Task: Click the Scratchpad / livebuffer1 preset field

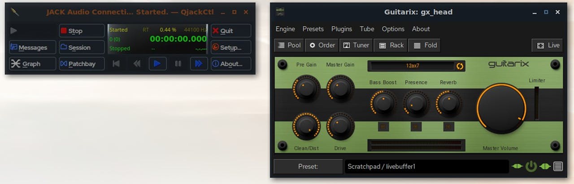Action: pyautogui.click(x=426, y=167)
